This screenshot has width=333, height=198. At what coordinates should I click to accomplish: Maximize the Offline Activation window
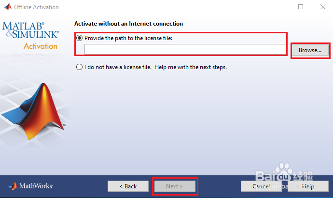point(301,7)
